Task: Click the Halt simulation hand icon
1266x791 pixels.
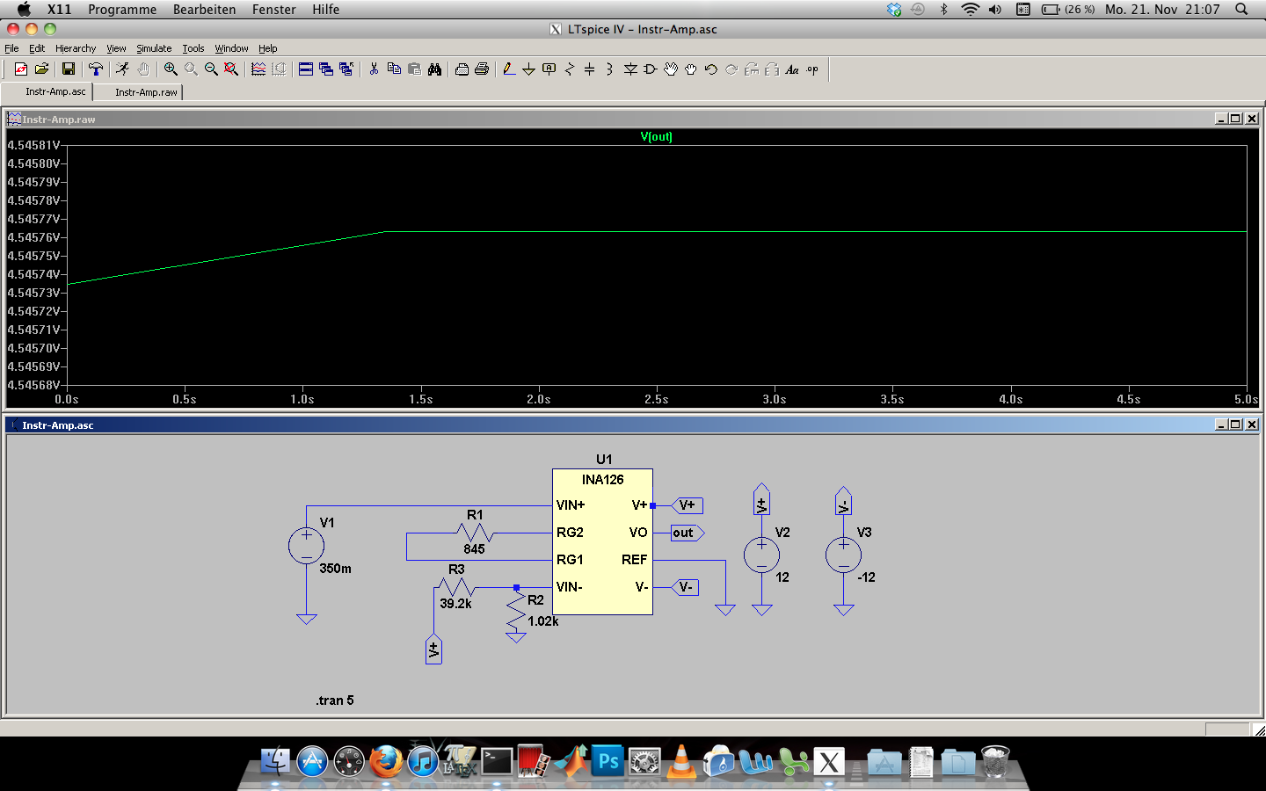Action: pyautogui.click(x=142, y=69)
